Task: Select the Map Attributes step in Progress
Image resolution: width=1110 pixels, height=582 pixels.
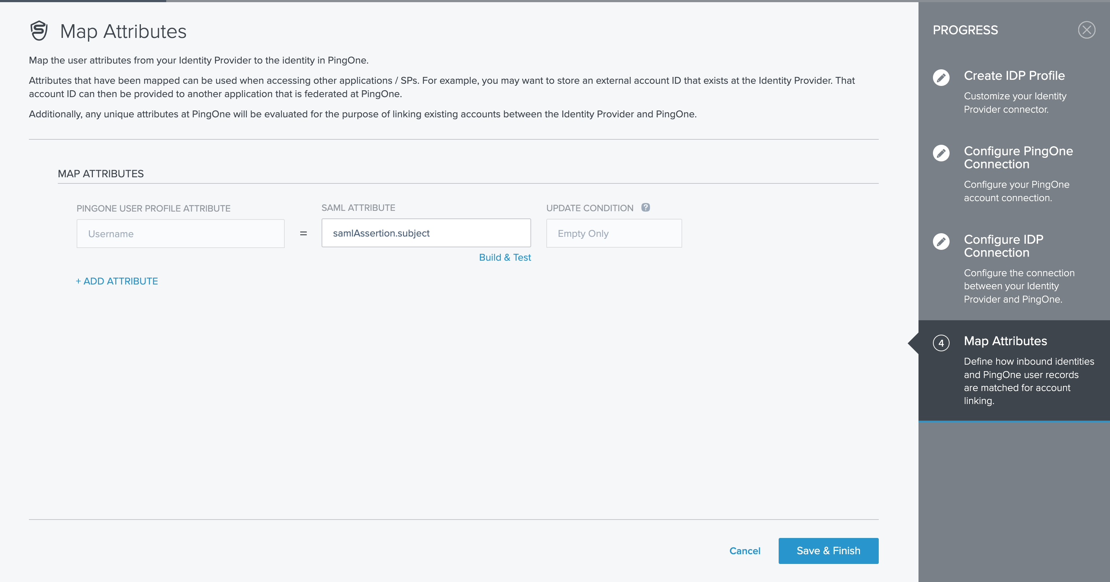Action: pyautogui.click(x=1005, y=341)
